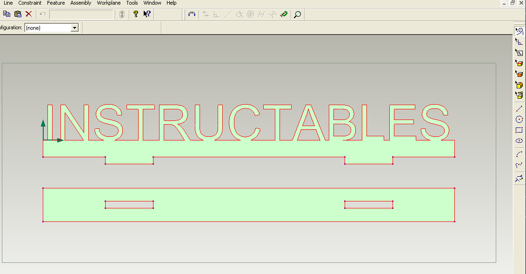Click the left slot in the lower rectangle
The height and width of the screenshot is (274, 526).
point(129,205)
